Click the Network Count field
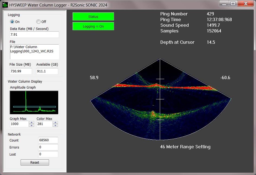Viewport: 256px width, 175px height. (x=48, y=140)
